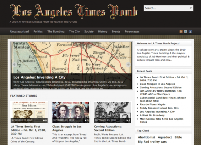
Task: Open slider headline Los Angeles: Inventing A City
Action: click(40, 77)
